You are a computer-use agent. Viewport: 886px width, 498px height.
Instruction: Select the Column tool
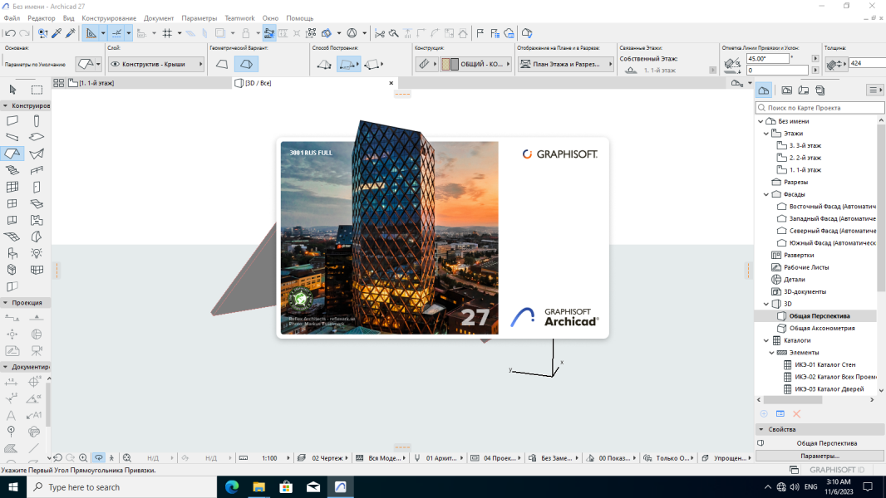coord(37,120)
